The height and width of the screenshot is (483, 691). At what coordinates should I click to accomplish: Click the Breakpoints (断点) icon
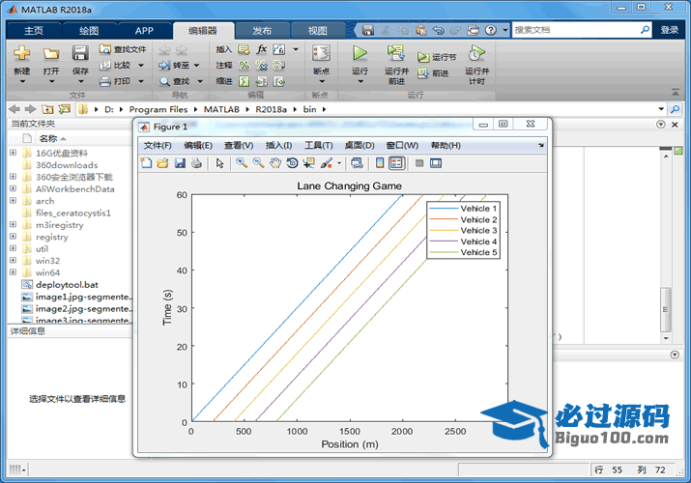(x=321, y=54)
